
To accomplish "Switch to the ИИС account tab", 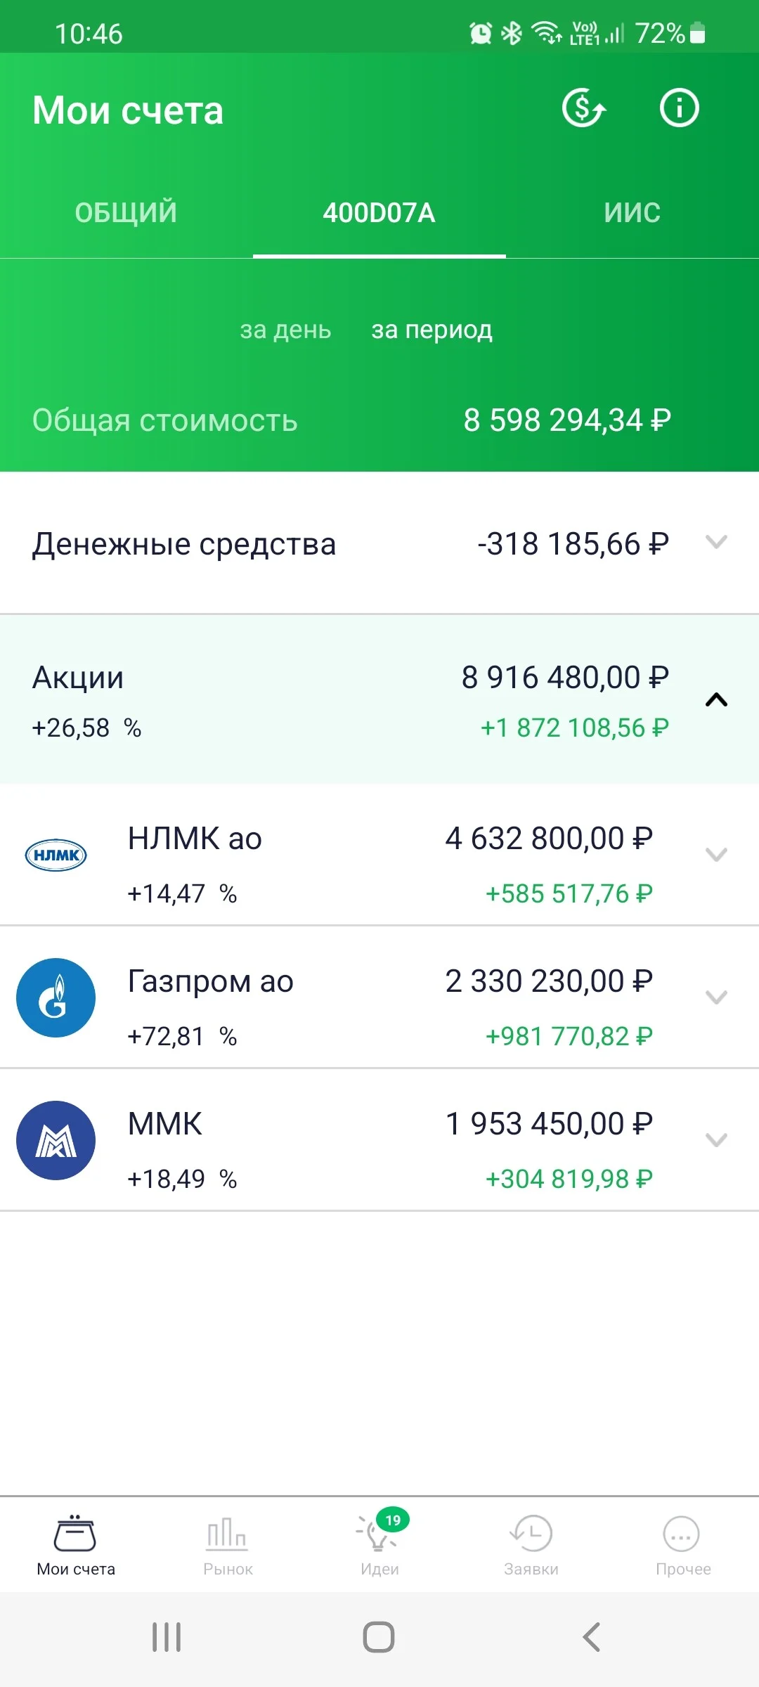I will (632, 212).
